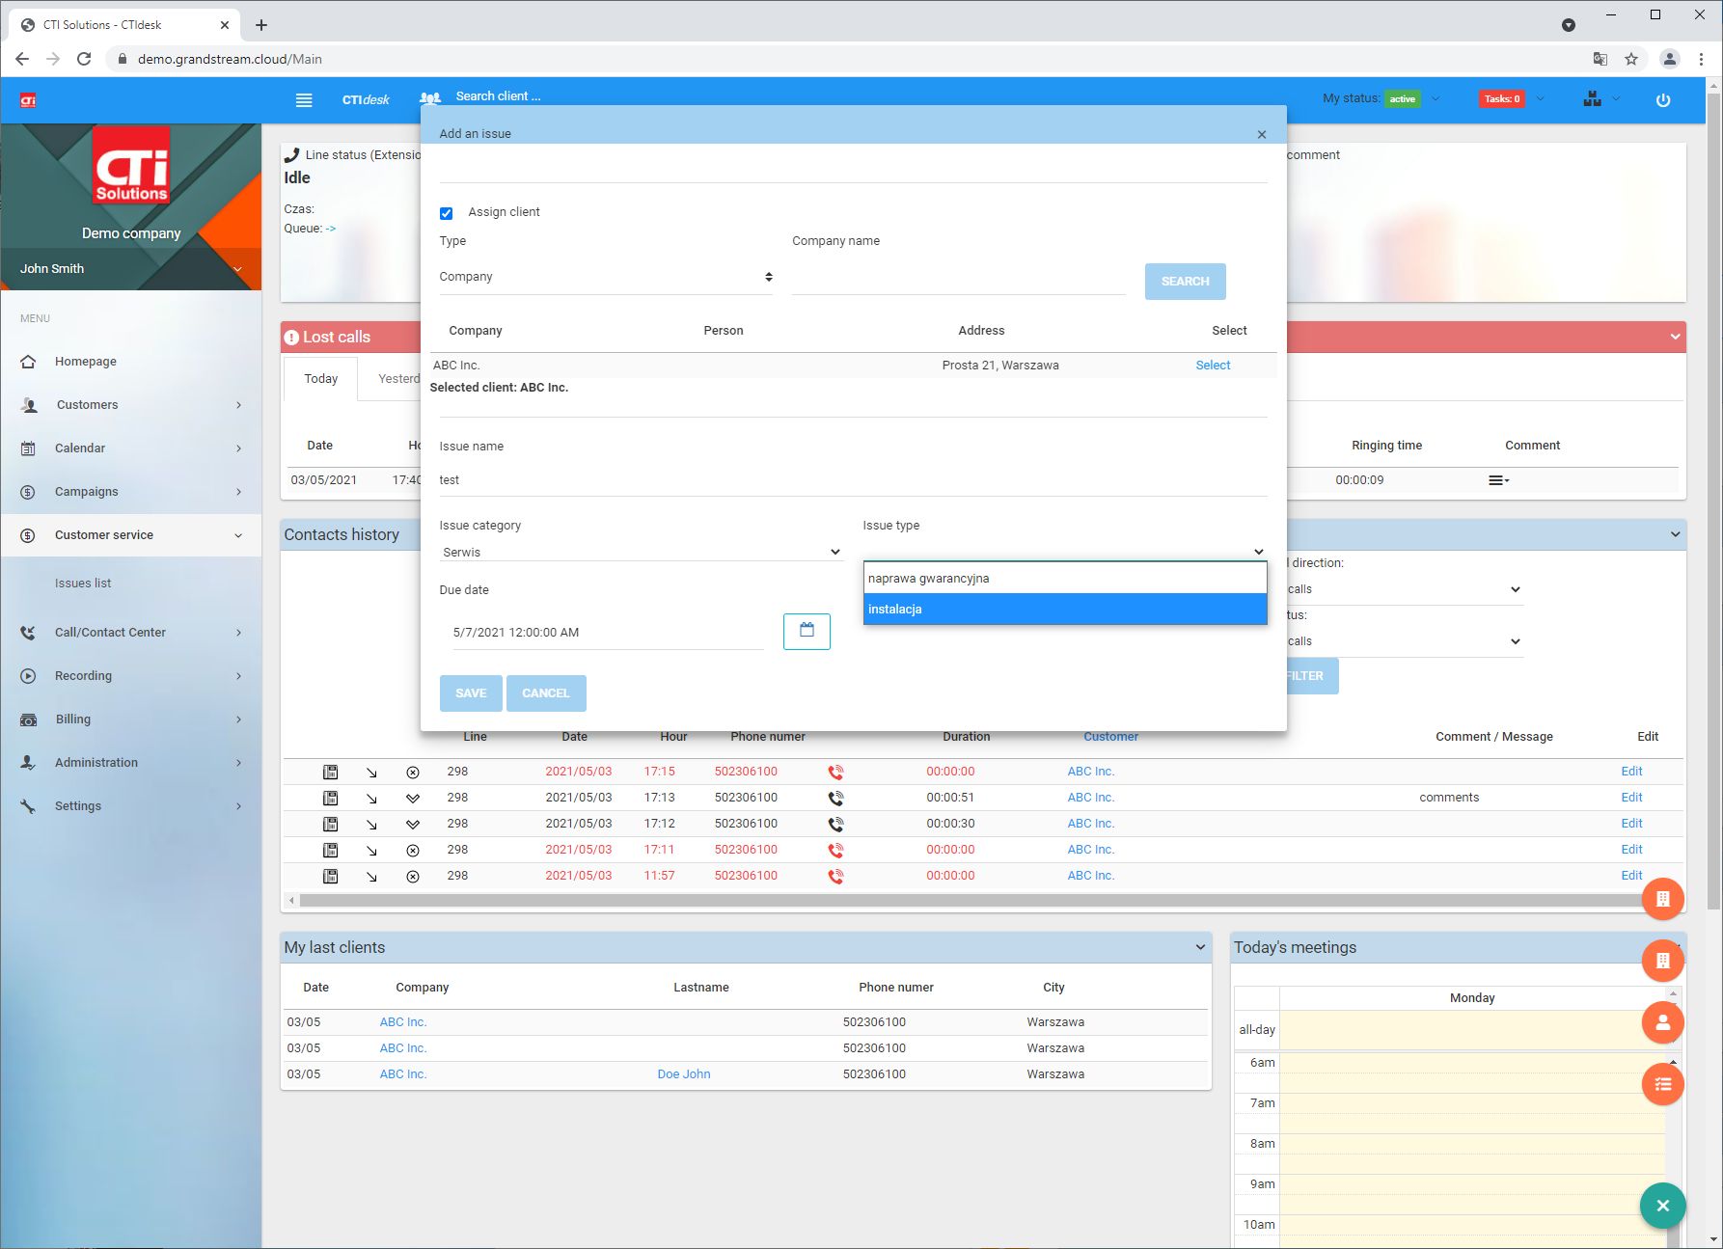Screen dimensions: 1723x1249
Task: Bookmark page with browser star icon
Action: [1631, 59]
